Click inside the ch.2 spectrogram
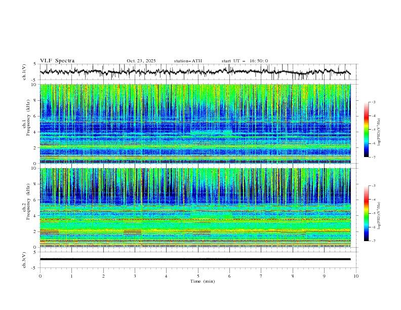401x310 pixels. point(195,208)
